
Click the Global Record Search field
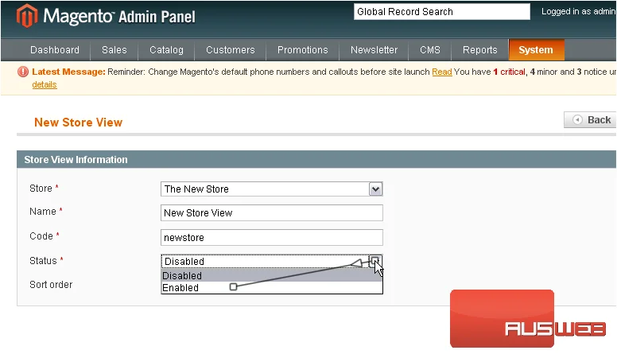tap(442, 12)
